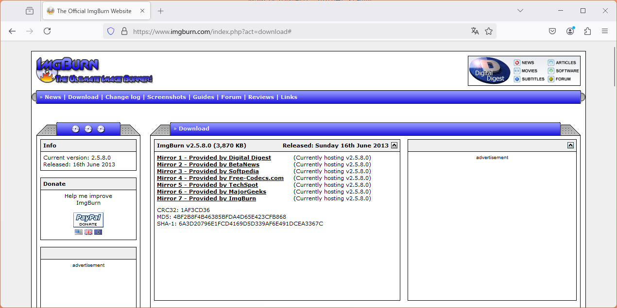The height and width of the screenshot is (308, 617).
Task: Reload the page with the refresh icon
Action: 47,31
